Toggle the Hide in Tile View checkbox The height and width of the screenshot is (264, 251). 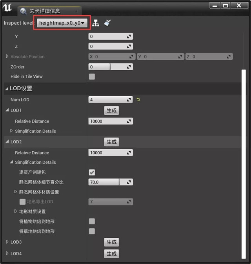coord(92,77)
